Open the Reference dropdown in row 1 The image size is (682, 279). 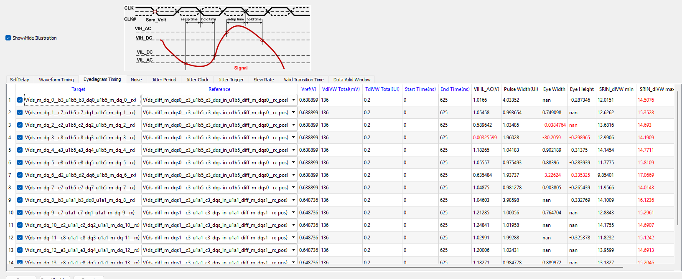(x=293, y=100)
